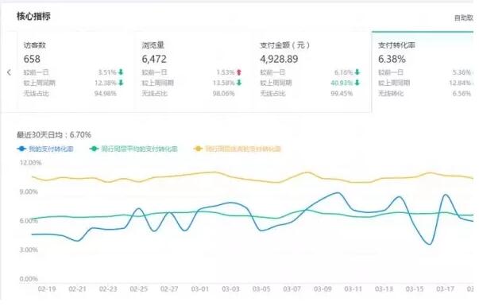
Task: Click the visitor count value 658
Action: click(32, 59)
